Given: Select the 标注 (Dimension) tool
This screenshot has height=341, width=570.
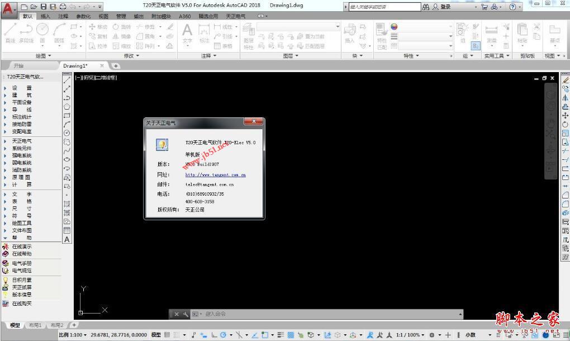Looking at the screenshot, I should [x=205, y=34].
